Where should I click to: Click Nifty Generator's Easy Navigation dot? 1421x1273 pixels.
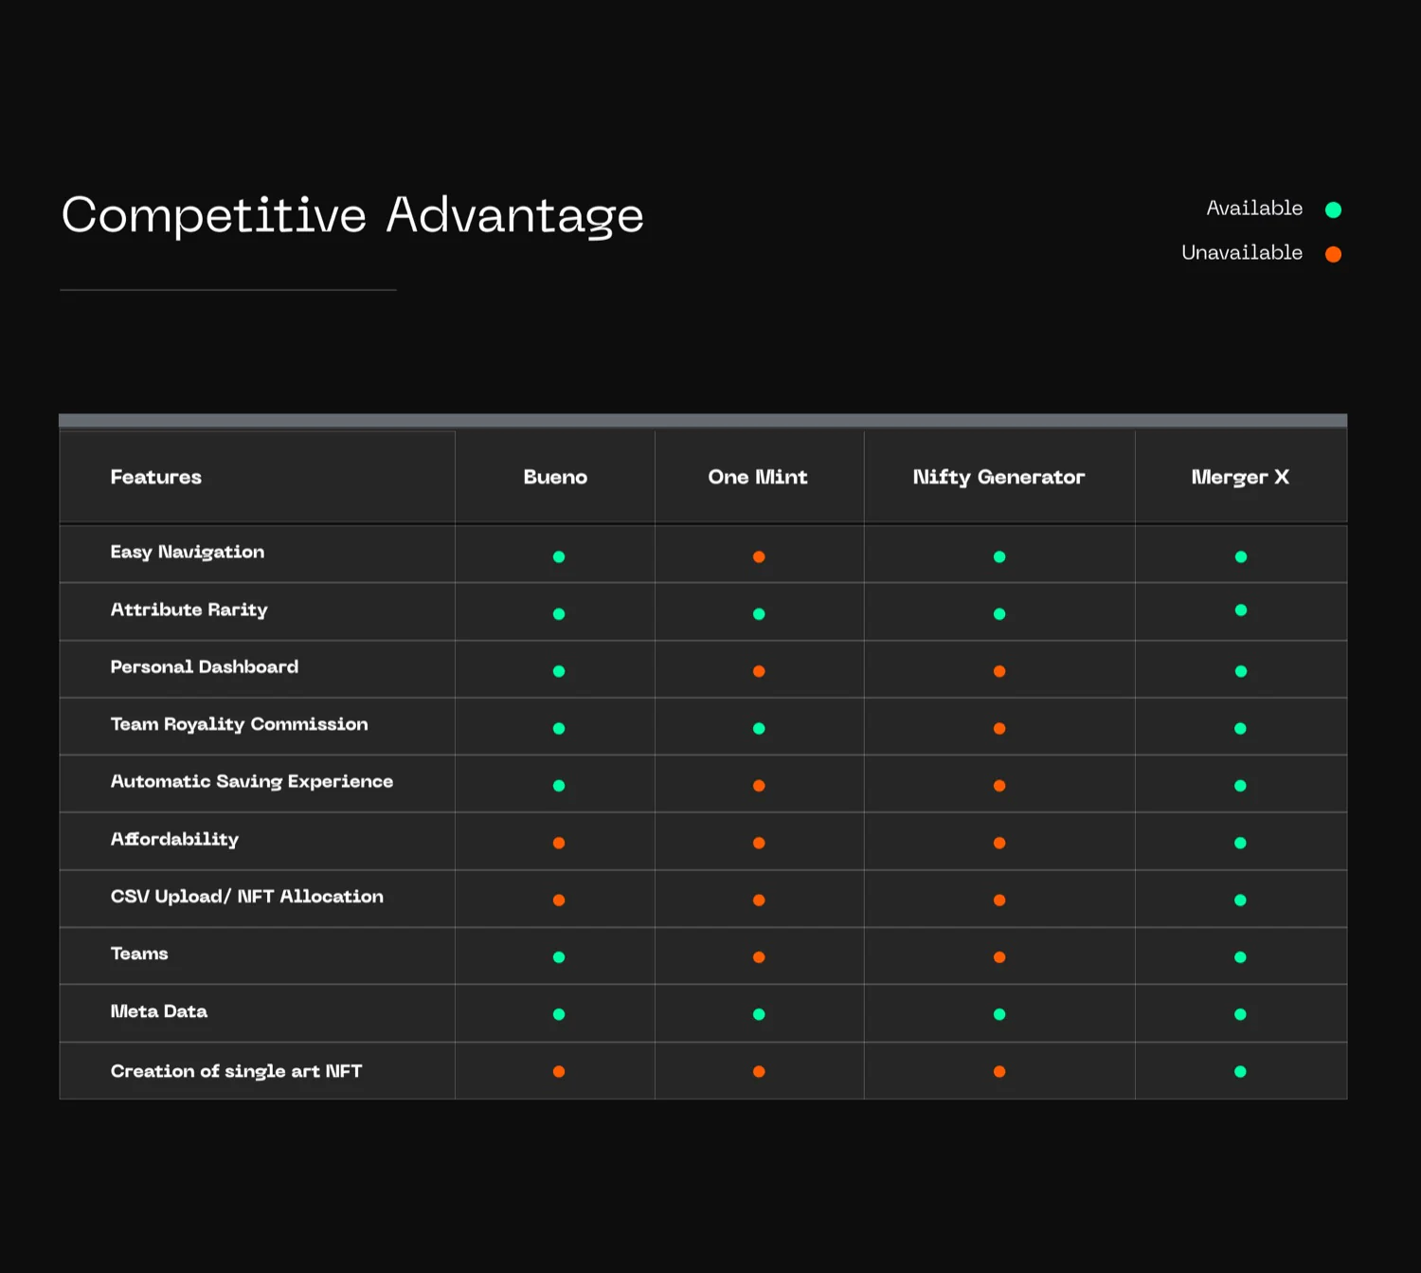click(x=999, y=556)
